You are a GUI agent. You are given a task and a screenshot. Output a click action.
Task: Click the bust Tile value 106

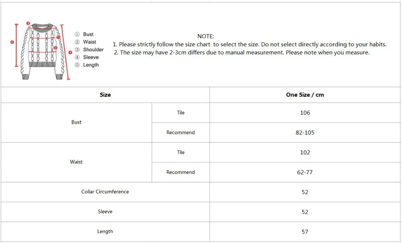(x=305, y=113)
